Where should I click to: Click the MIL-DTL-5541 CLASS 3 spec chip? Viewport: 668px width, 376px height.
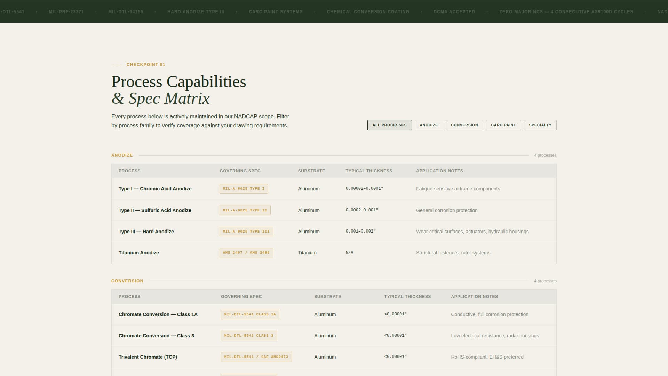[x=249, y=335]
